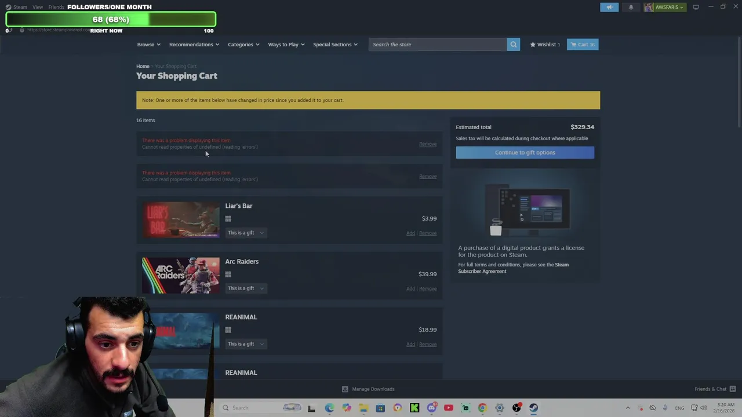Image resolution: width=742 pixels, height=417 pixels.
Task: Open the Friends menu
Action: click(x=56, y=7)
